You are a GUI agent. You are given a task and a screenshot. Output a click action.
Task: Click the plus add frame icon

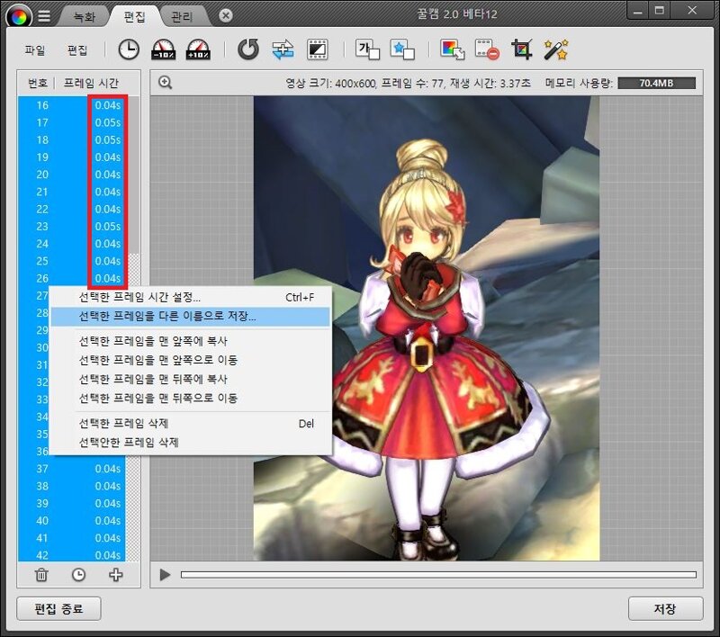[116, 575]
